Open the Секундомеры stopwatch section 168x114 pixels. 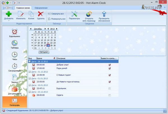tap(14, 66)
